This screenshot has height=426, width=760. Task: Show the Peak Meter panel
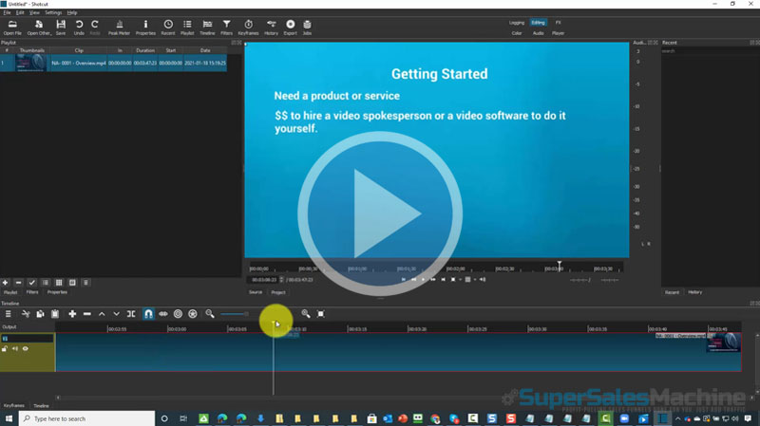(120, 26)
